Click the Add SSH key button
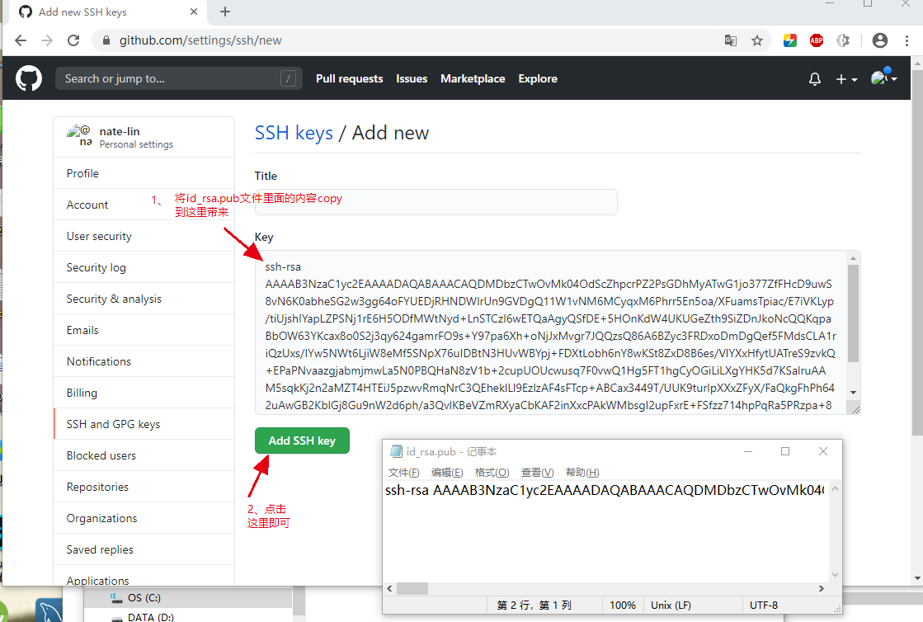 (302, 441)
